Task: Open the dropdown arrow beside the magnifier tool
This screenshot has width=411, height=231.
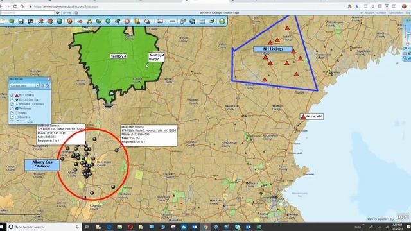Action: click(x=152, y=21)
